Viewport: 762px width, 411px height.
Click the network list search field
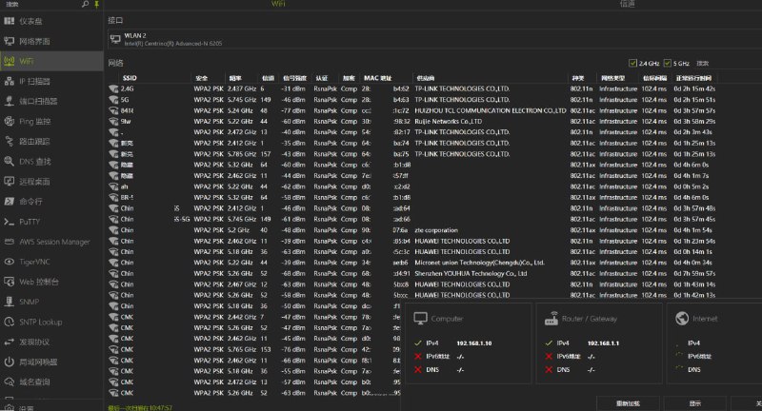[x=731, y=63]
